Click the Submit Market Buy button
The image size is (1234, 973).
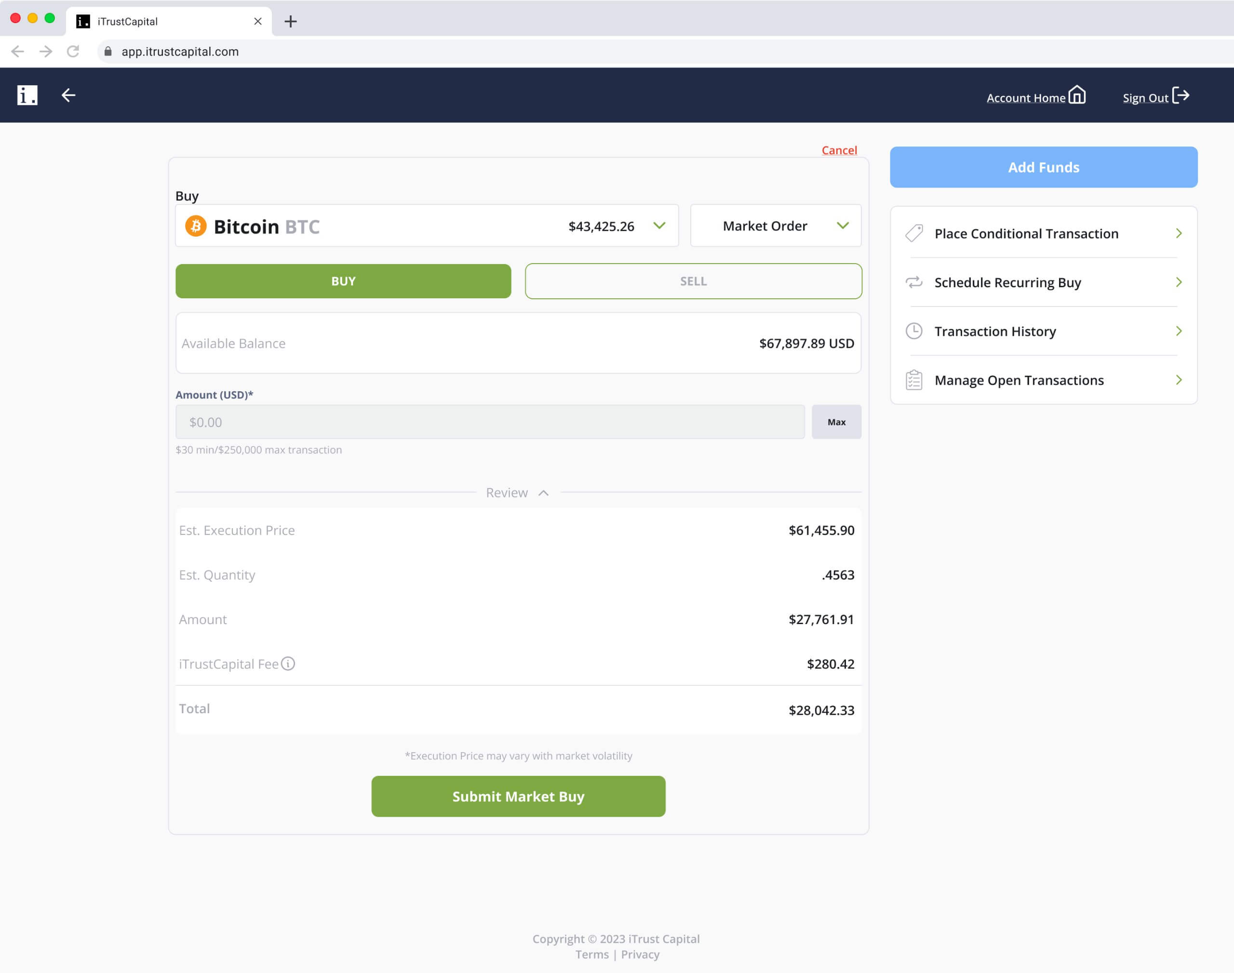coord(519,797)
